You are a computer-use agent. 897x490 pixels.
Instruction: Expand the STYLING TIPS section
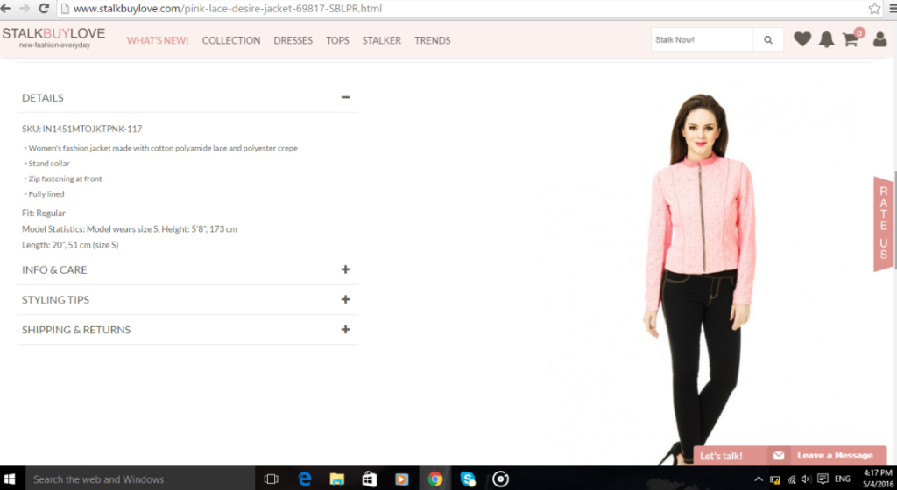(345, 299)
